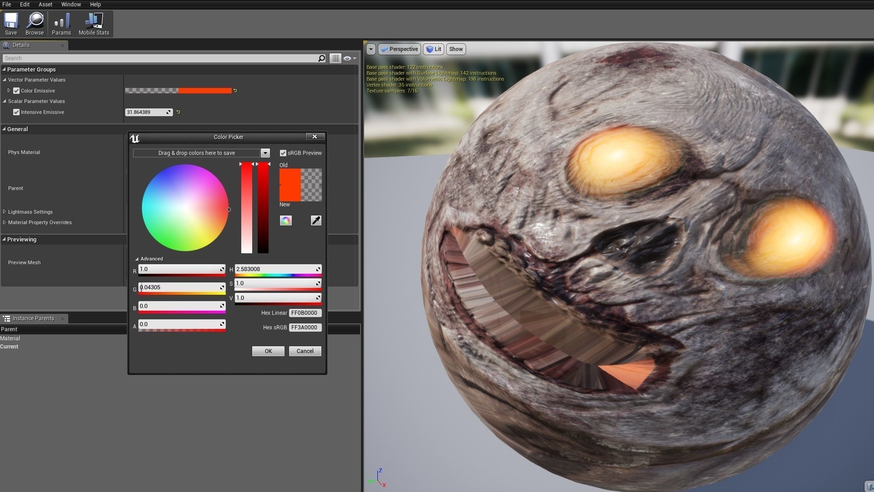Click the search magnifier in Details

click(321, 58)
